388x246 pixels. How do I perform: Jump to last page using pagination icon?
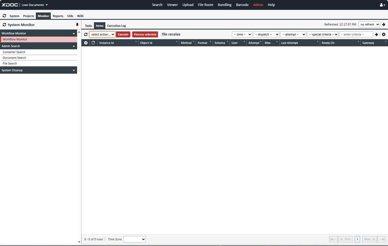click(382, 239)
